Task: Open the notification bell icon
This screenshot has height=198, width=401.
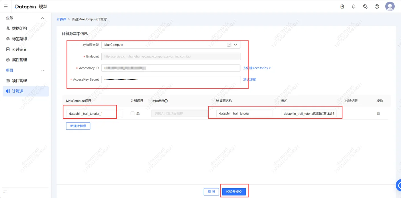Action: pyautogui.click(x=354, y=7)
